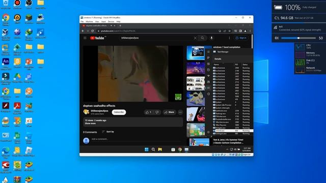Image resolution: width=326 pixels, height=183 pixels.
Task: Open windows 7 bsod compilation thumbnail
Action: pos(196,53)
